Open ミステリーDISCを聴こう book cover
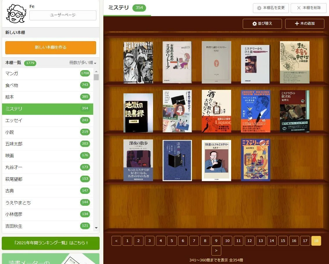Screen dimensions: 329x264 point(256,160)
